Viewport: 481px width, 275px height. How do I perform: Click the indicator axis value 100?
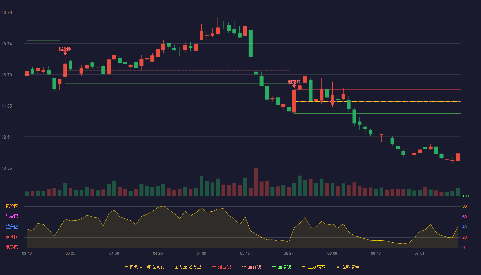466,196
